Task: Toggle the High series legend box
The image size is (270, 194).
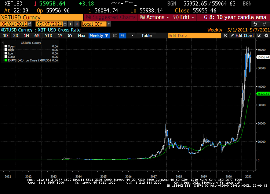Action: point(6,50)
